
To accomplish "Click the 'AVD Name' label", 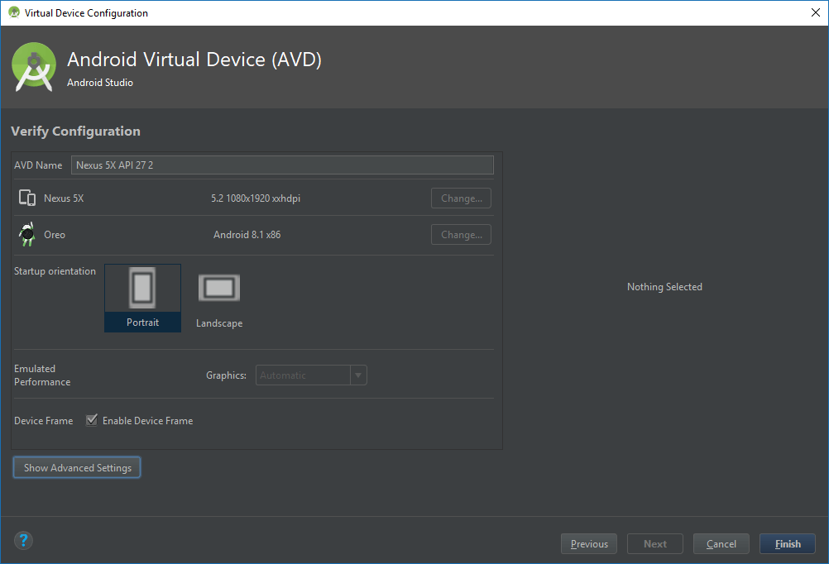I will point(38,165).
